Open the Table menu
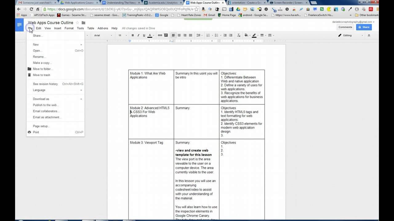Image resolution: width=394 pixels, height=221 pixels. (90, 28)
